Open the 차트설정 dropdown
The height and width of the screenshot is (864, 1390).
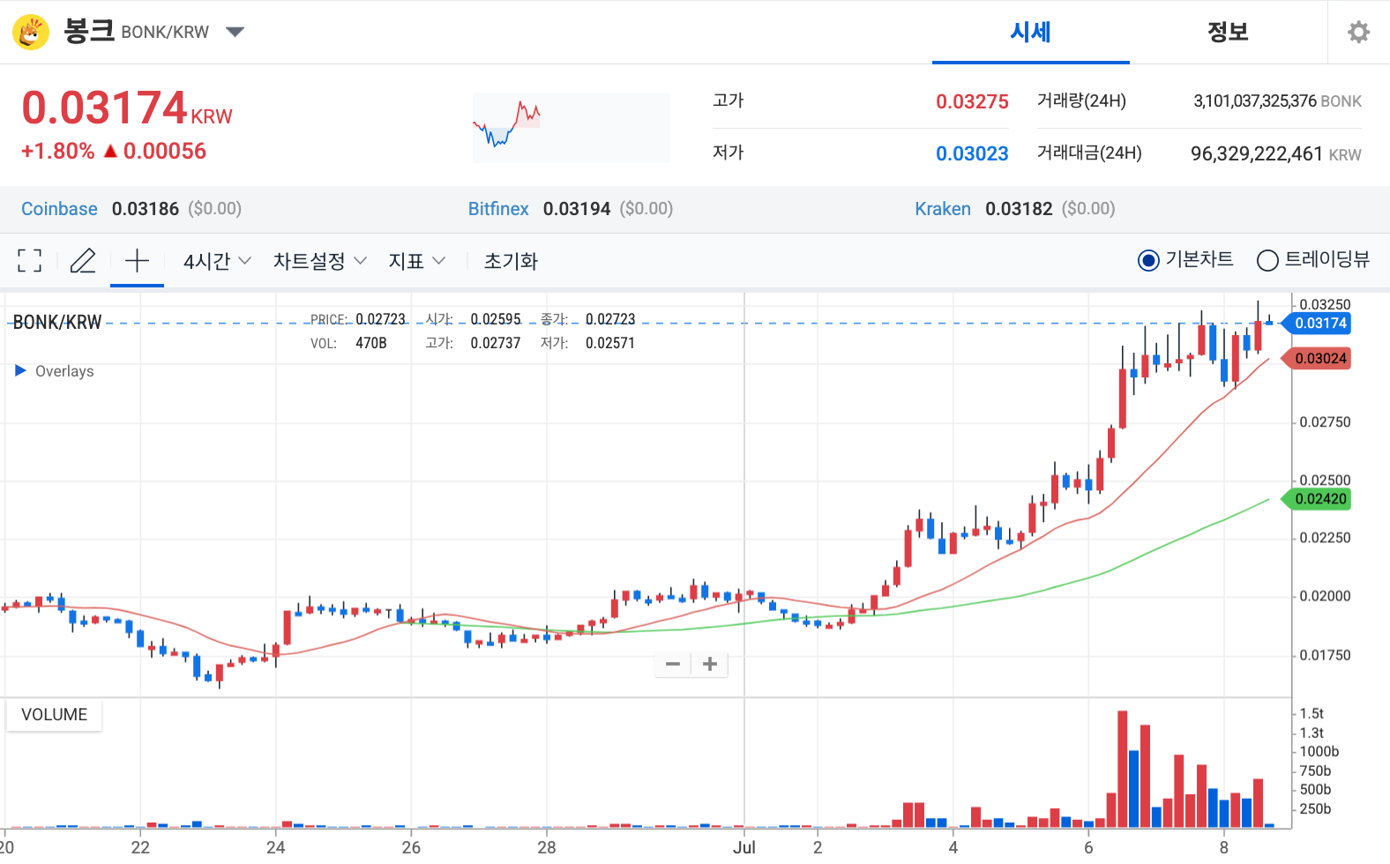click(319, 261)
